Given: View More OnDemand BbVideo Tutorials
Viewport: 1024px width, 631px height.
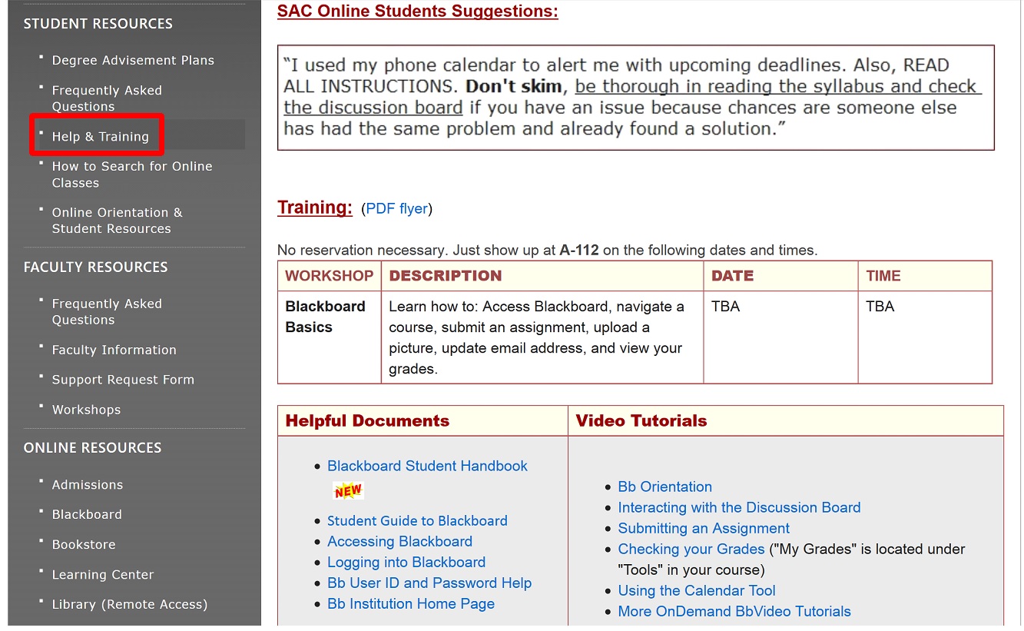Looking at the screenshot, I should click(x=734, y=611).
